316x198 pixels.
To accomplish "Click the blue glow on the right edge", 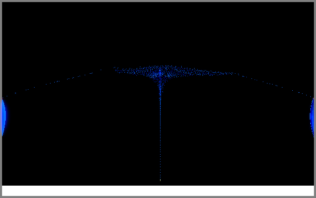I will [x=312, y=117].
